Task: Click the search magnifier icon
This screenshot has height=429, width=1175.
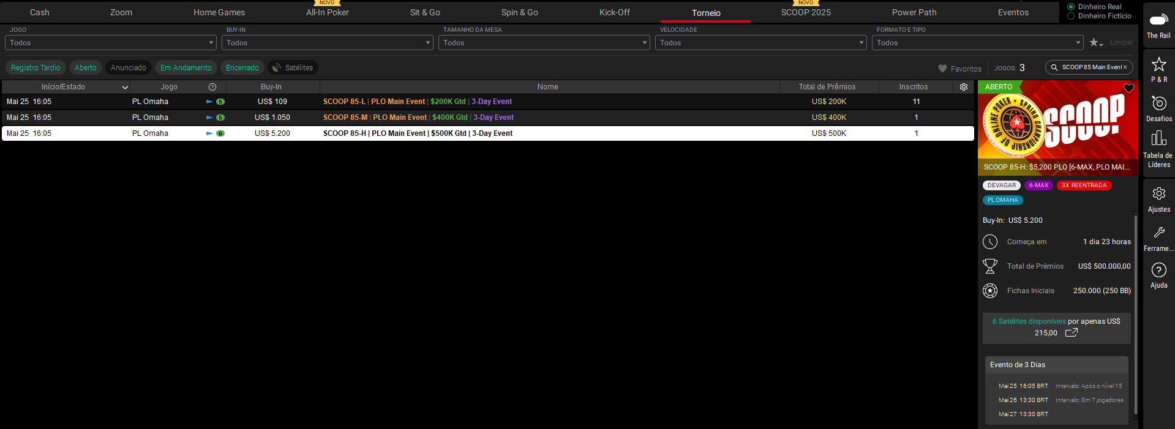Action: pos(1054,67)
